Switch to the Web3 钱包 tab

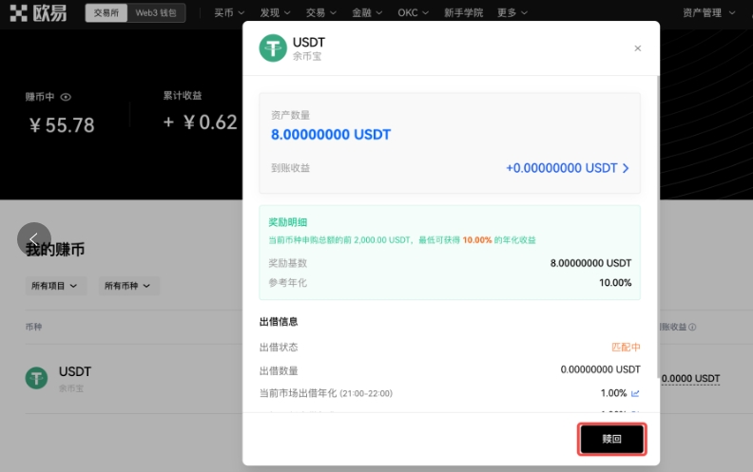click(156, 13)
